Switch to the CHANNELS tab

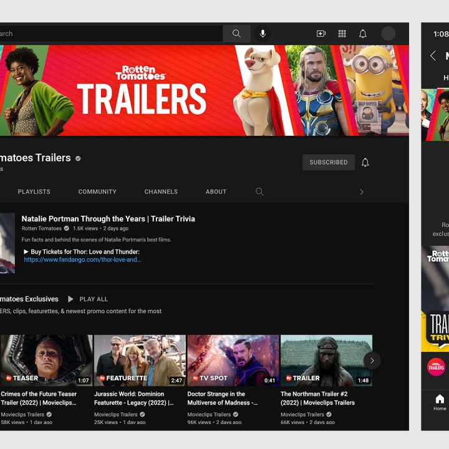(x=161, y=191)
